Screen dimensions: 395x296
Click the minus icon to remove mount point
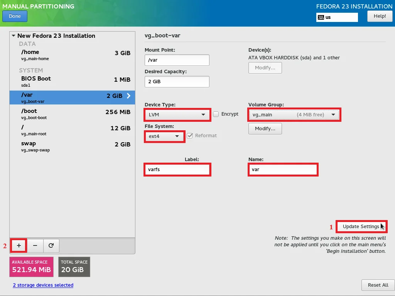[x=35, y=246]
